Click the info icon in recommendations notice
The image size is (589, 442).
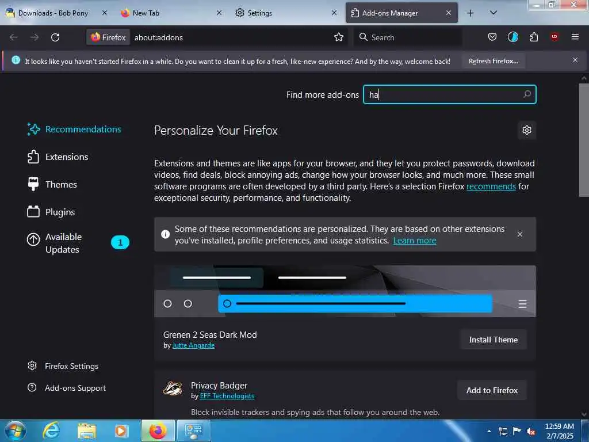coord(165,235)
